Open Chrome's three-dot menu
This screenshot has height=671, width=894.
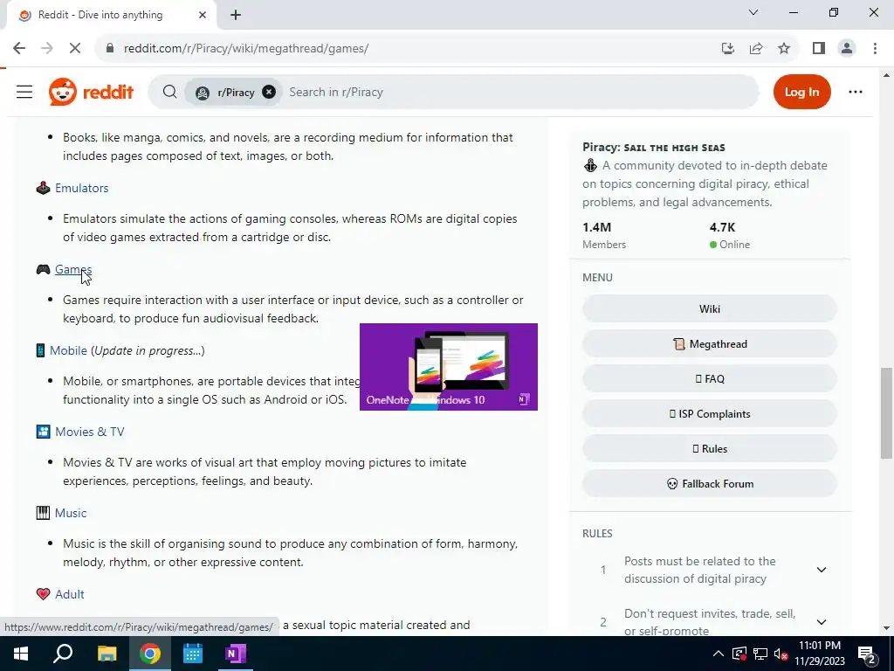click(875, 49)
